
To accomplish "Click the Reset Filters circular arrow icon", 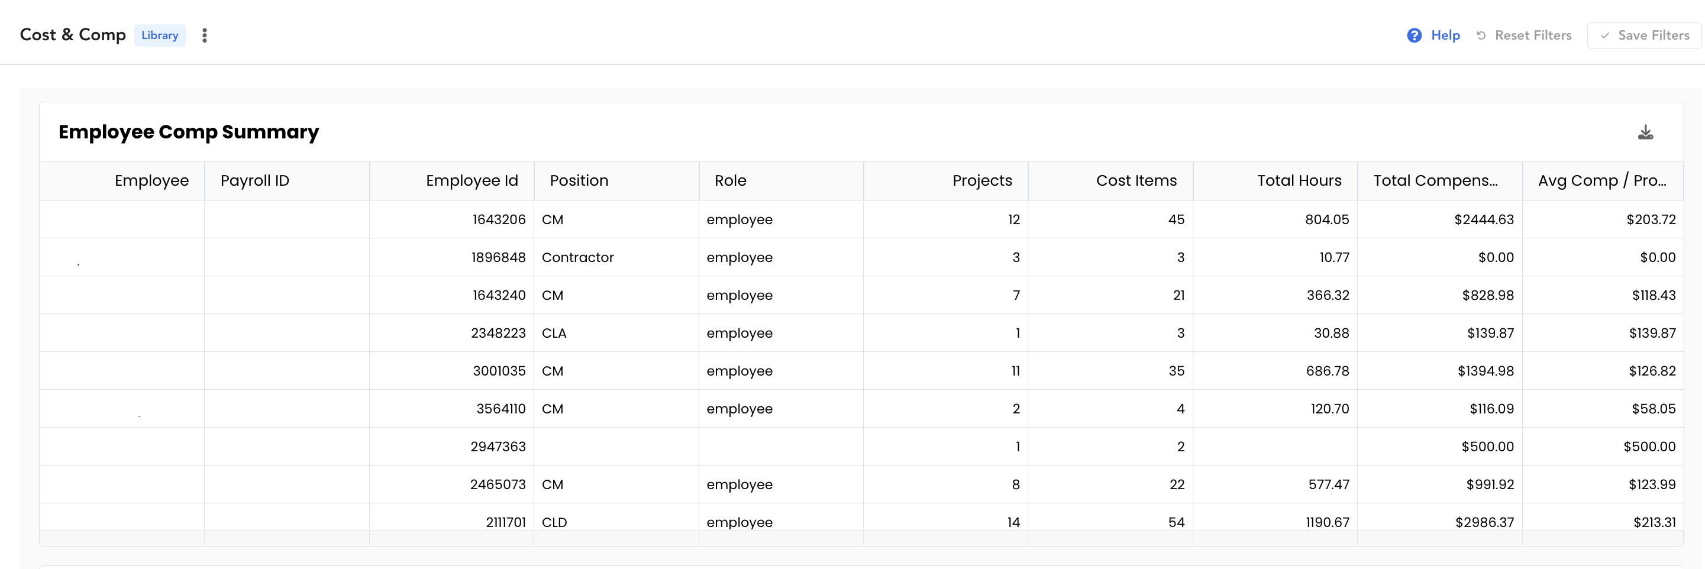I will (x=1481, y=35).
